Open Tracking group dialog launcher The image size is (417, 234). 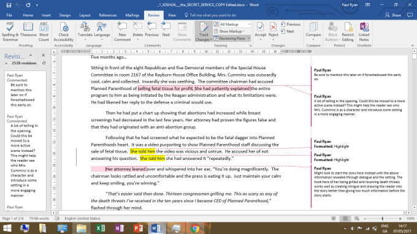coord(250,46)
